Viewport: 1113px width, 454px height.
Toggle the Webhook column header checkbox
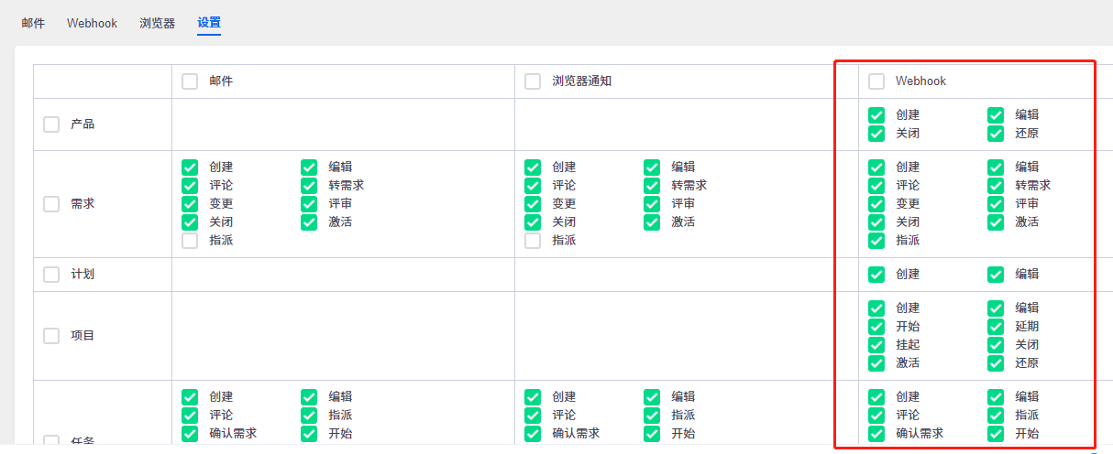[x=876, y=81]
